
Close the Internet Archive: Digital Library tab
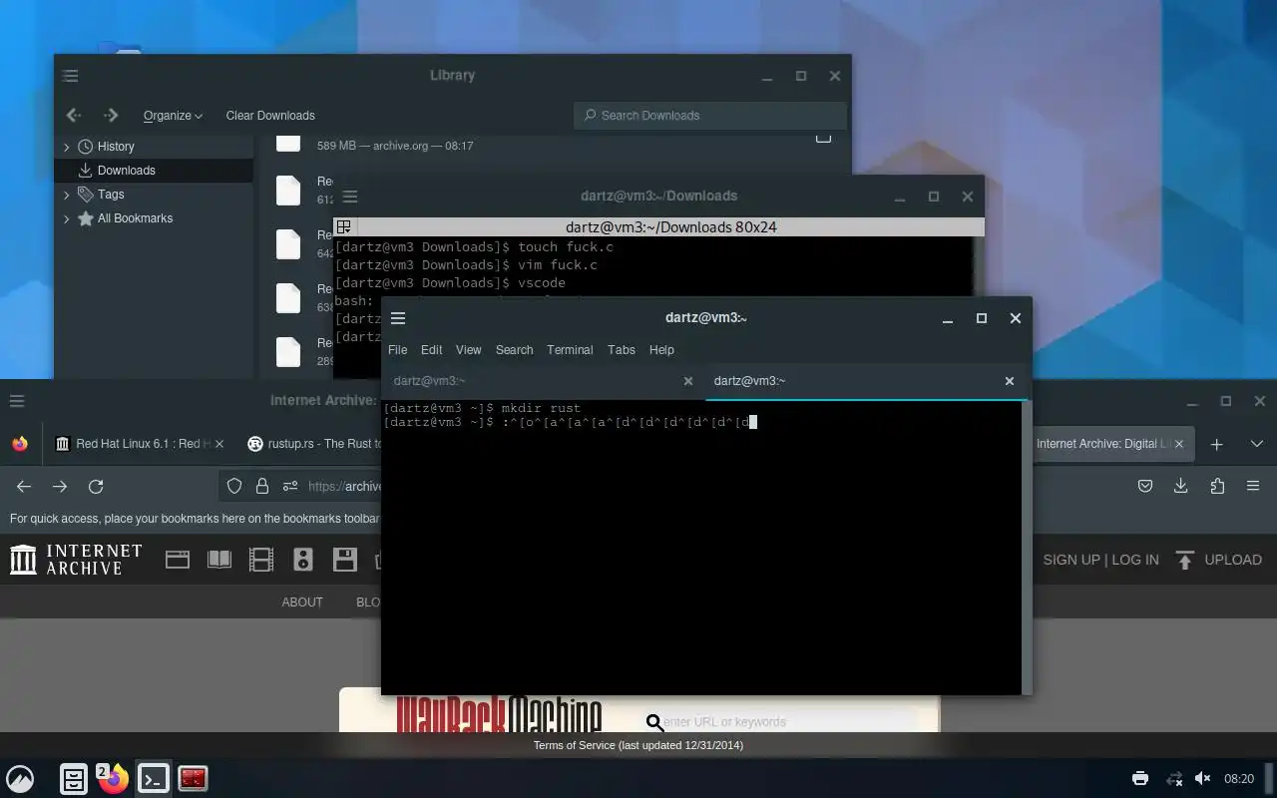1178,444
